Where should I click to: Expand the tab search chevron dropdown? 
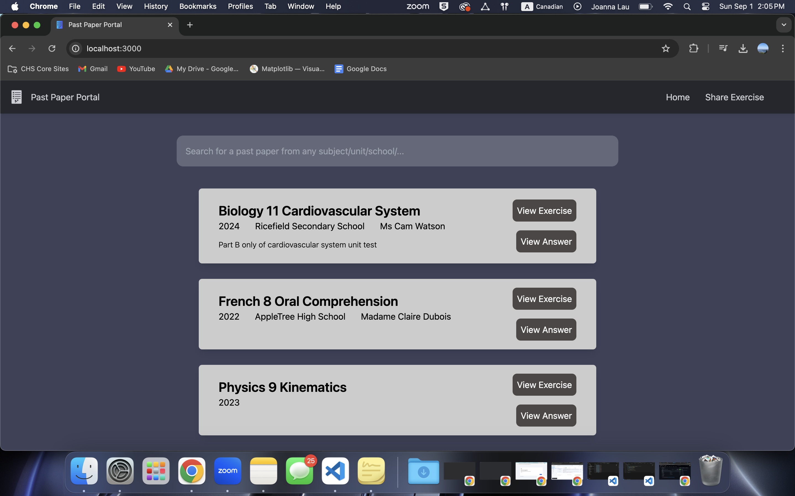tap(783, 25)
